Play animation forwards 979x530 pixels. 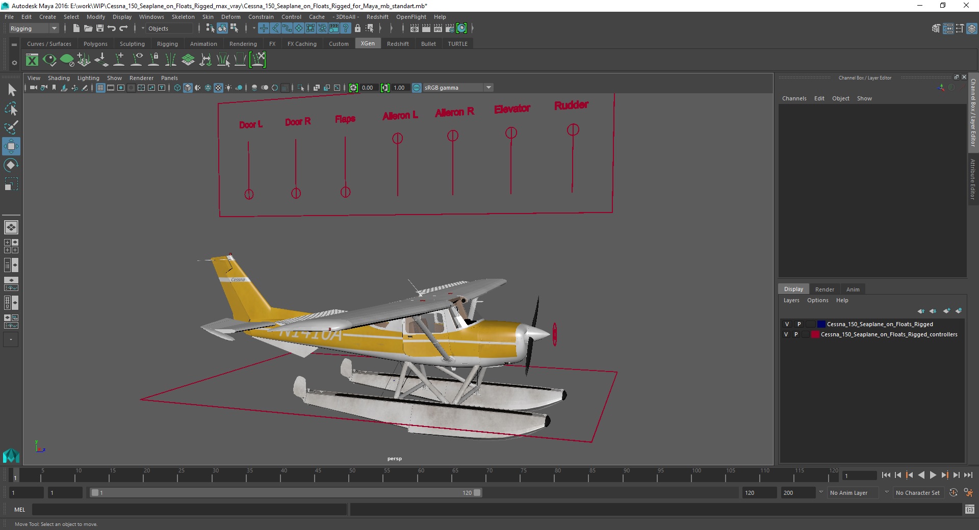click(x=933, y=475)
